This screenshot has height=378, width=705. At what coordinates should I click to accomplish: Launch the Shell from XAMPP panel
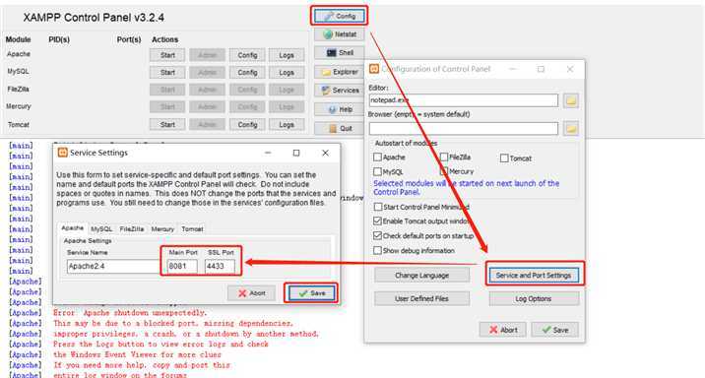[x=340, y=52]
